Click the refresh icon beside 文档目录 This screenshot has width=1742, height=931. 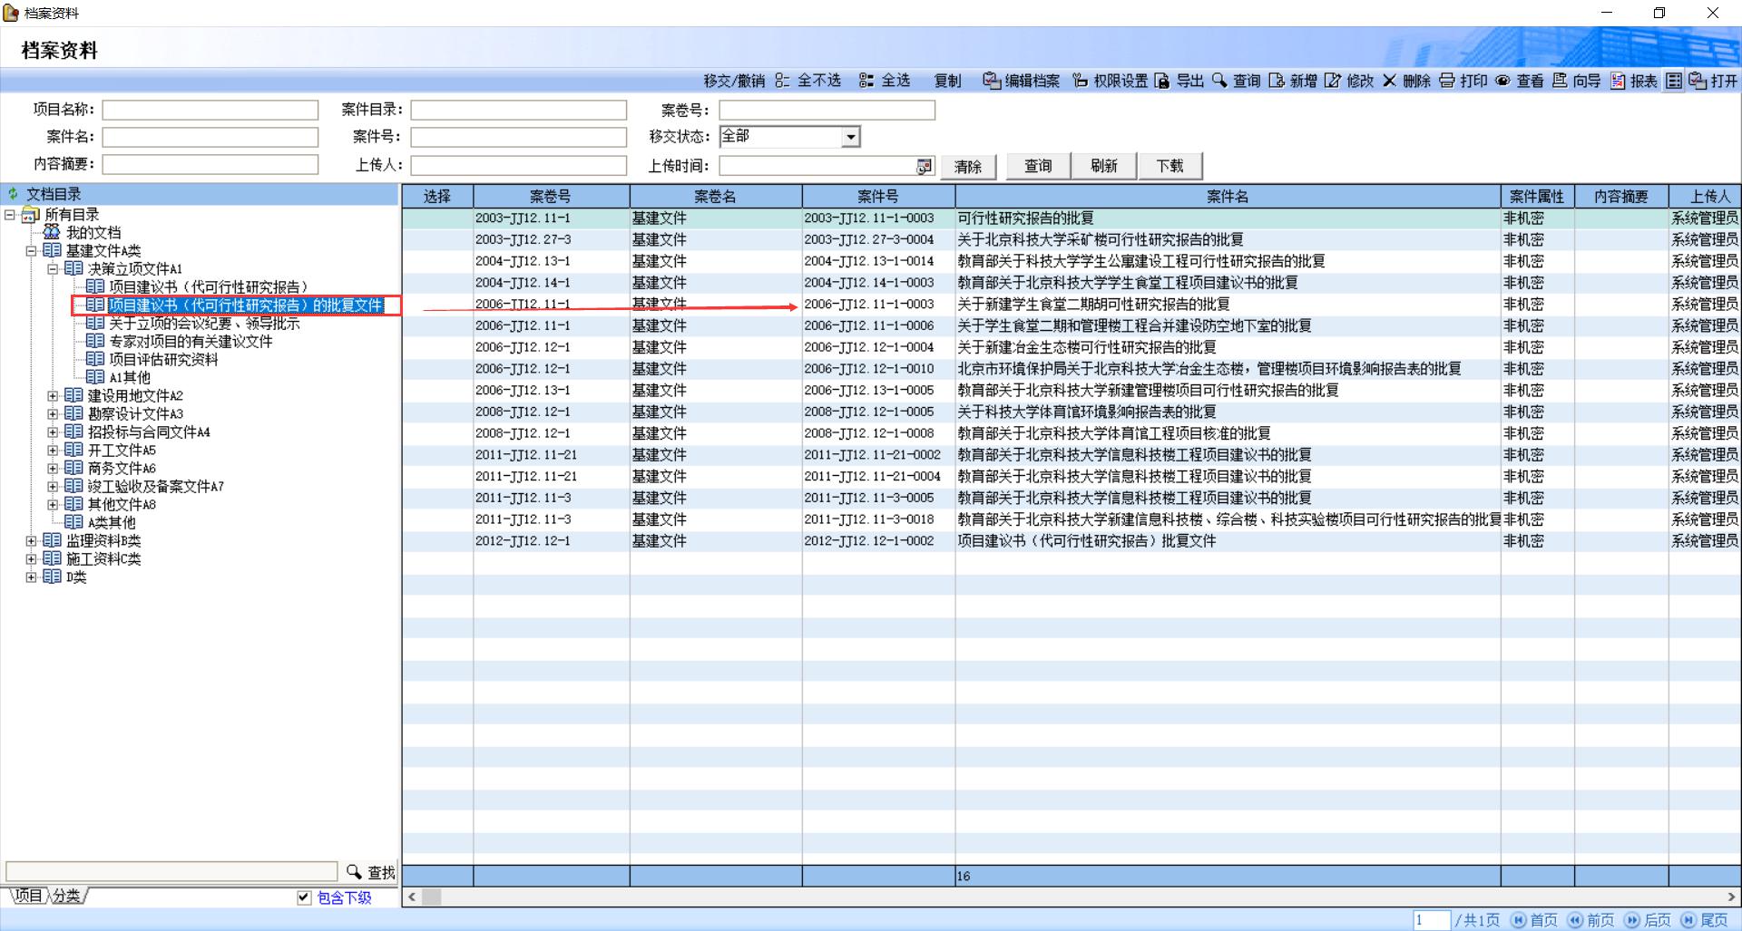click(x=14, y=194)
